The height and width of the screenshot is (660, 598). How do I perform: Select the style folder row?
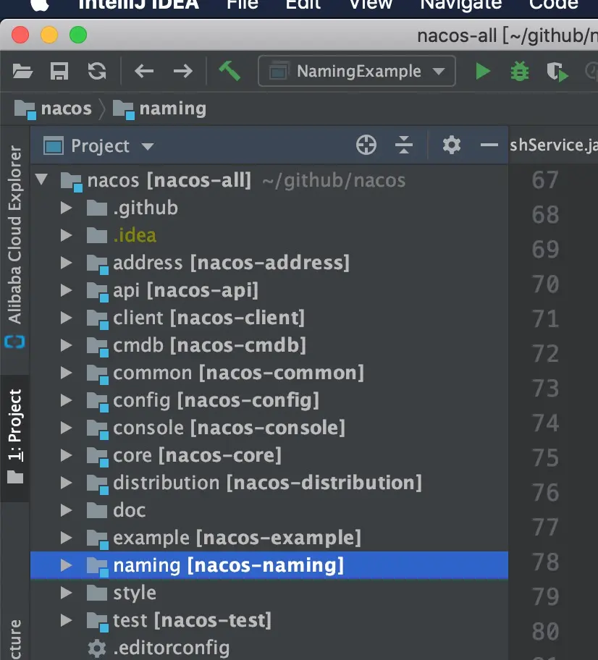pyautogui.click(x=269, y=593)
